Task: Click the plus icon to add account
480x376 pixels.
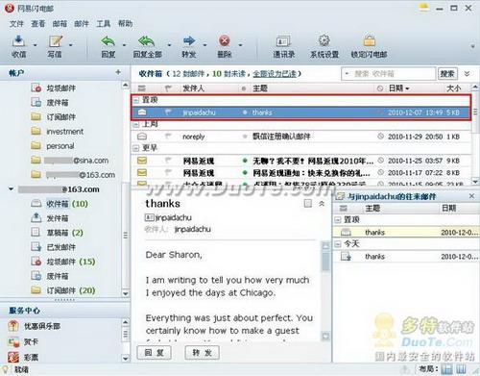Action: (x=118, y=72)
